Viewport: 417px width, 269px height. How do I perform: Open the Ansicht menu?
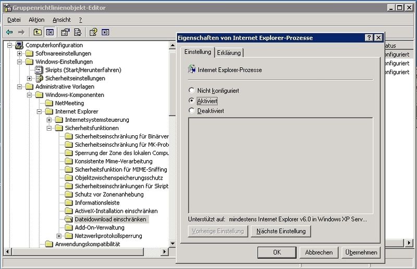62,20
